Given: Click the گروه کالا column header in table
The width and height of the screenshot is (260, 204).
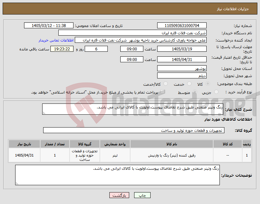Looking at the screenshot, I should pos(85,144).
